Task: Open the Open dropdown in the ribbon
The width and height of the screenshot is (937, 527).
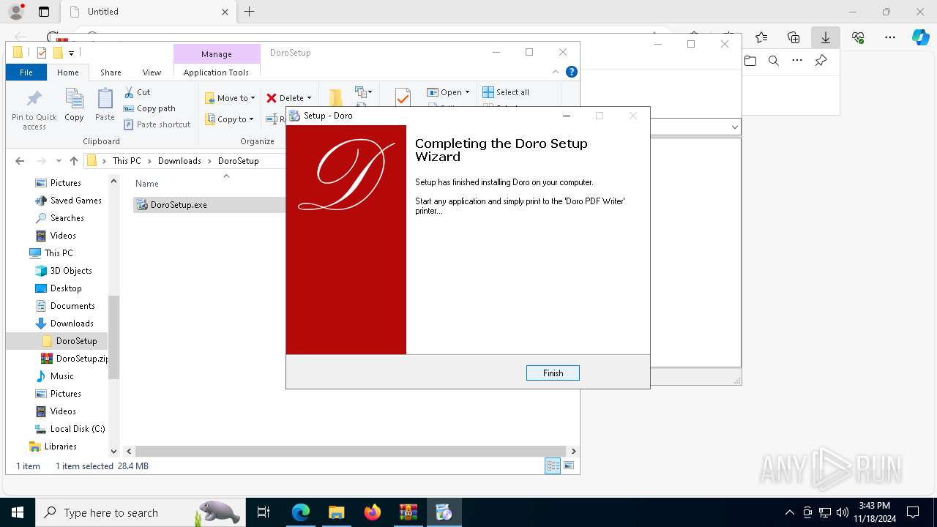Action: click(x=448, y=92)
